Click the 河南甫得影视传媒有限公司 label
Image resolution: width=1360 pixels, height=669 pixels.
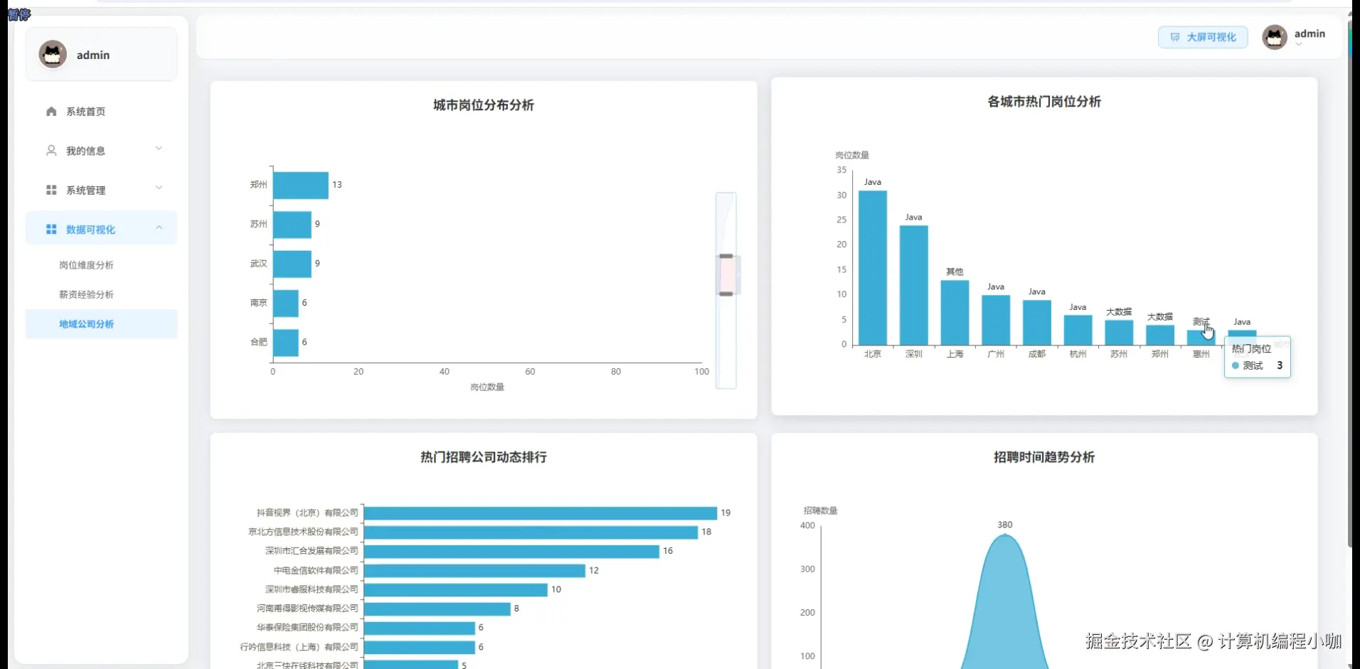pos(307,609)
